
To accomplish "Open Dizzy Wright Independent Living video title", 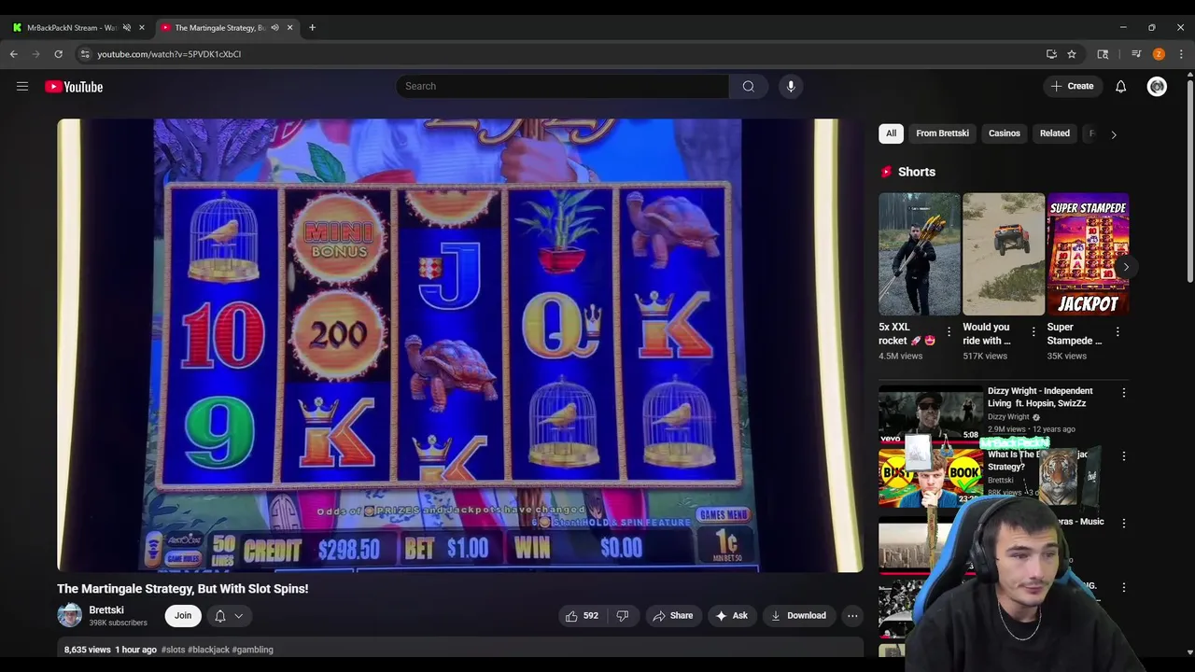I will coord(1040,397).
